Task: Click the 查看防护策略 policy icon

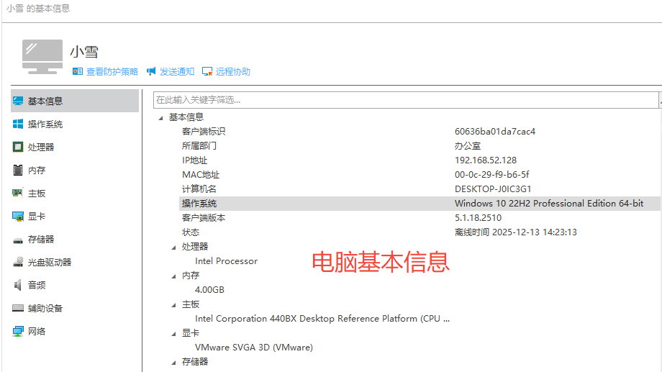Action: click(78, 71)
